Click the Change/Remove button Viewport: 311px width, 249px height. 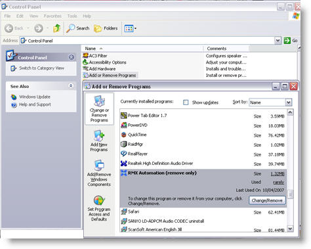(267, 200)
